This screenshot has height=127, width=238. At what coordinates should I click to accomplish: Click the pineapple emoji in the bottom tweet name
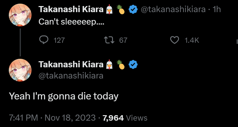click(121, 65)
